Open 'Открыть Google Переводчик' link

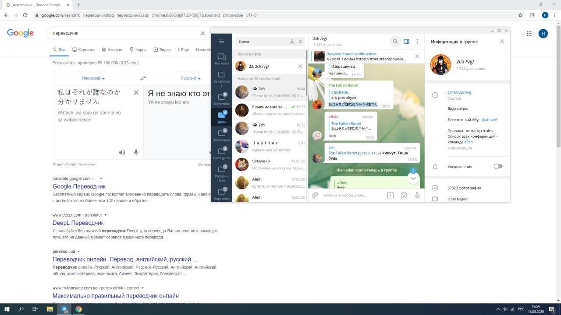click(x=74, y=164)
